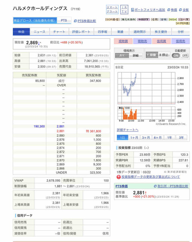Click red alert icon for 投資指標データ

pyautogui.click(x=118, y=177)
